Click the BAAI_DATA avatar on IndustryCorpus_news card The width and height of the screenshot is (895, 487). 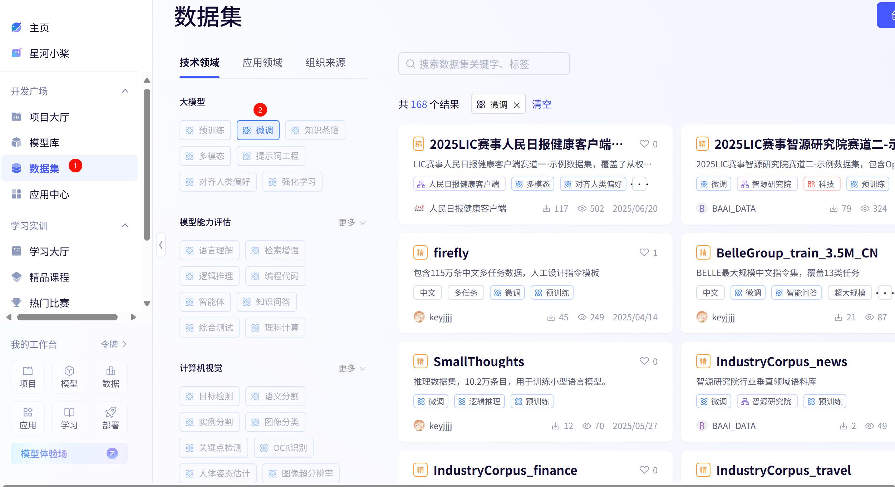702,426
